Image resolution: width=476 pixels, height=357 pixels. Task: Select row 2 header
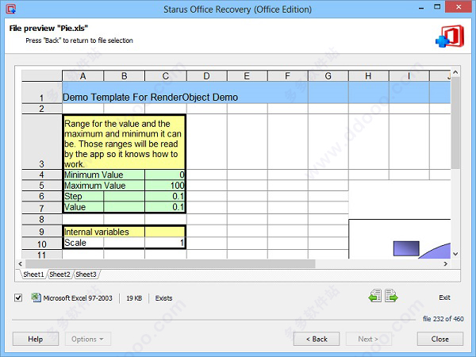(41, 109)
